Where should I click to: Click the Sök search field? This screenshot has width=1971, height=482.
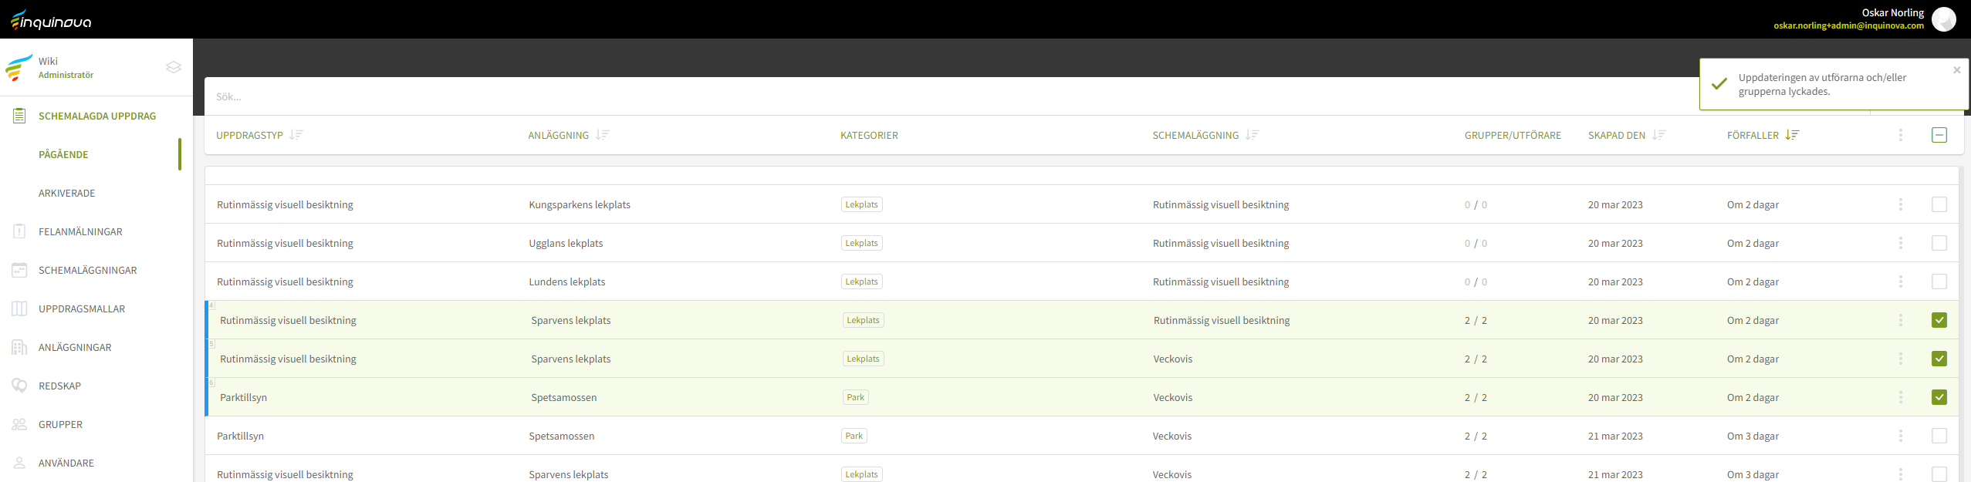(x=926, y=96)
